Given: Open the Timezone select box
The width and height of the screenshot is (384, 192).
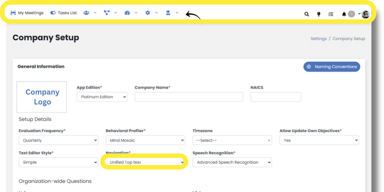Looking at the screenshot, I should (232, 140).
